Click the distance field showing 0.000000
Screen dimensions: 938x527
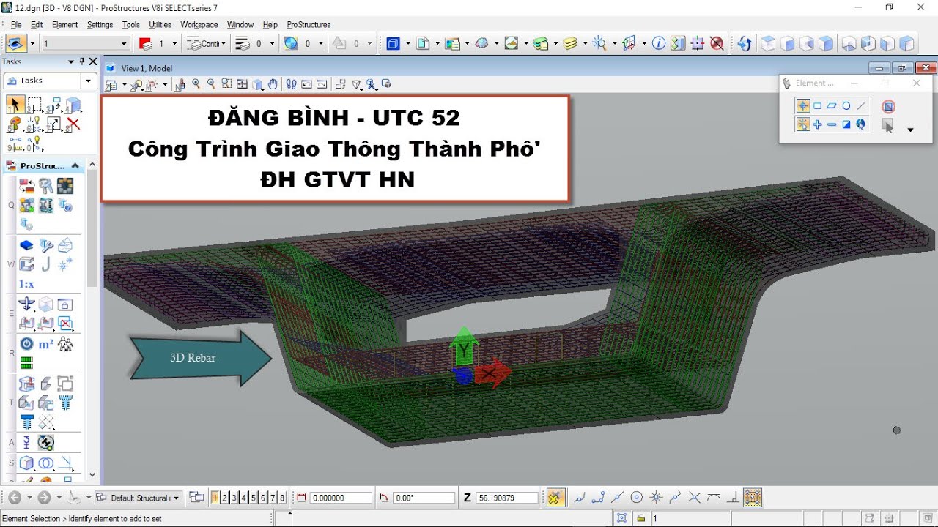(341, 498)
